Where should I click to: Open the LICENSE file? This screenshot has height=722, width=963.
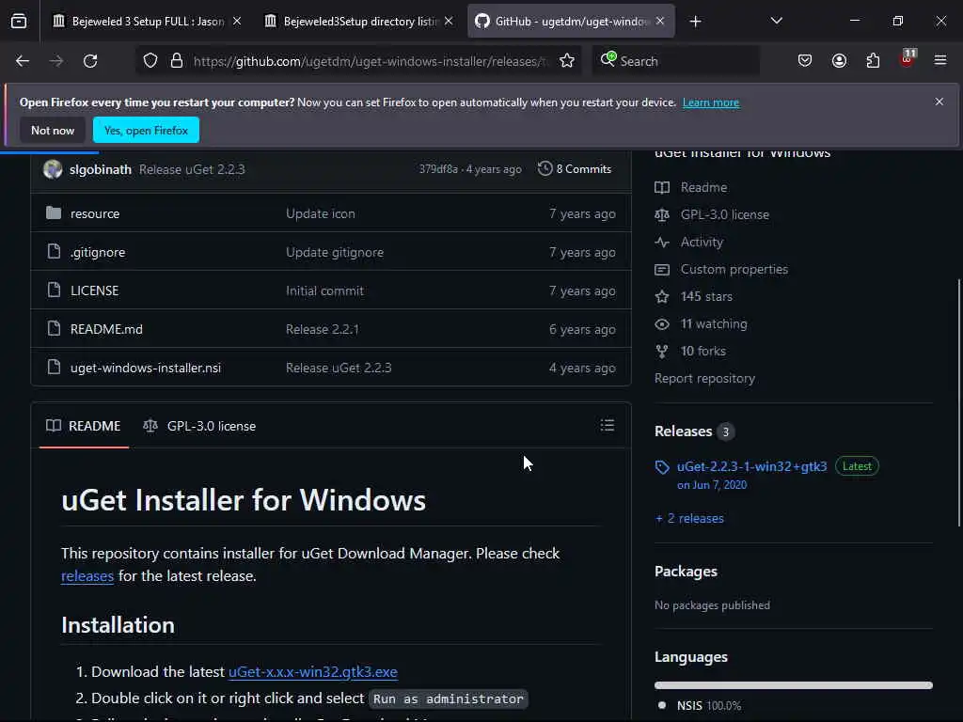[95, 290]
